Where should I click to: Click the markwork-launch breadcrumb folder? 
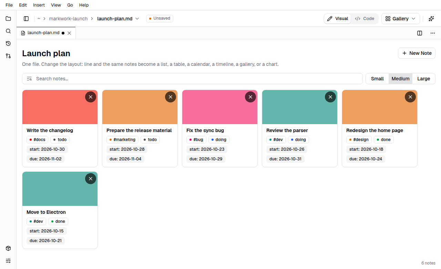68,19
